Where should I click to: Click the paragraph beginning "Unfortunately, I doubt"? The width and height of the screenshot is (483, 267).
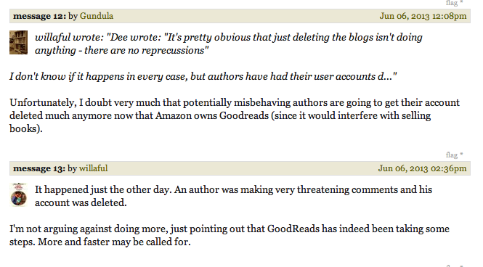(235, 115)
